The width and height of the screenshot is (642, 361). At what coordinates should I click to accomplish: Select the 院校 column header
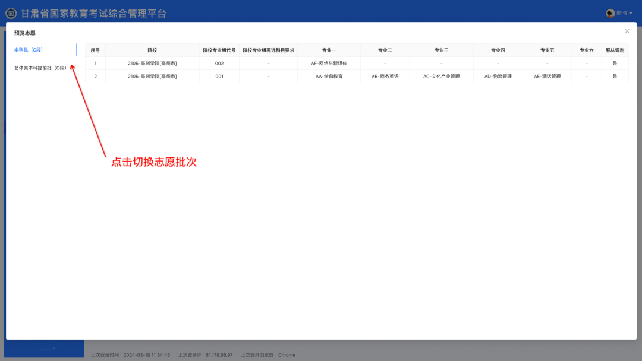(152, 50)
